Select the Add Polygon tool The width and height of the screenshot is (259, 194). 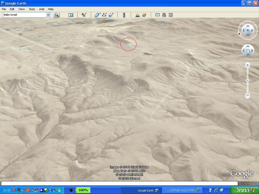tap(97, 15)
